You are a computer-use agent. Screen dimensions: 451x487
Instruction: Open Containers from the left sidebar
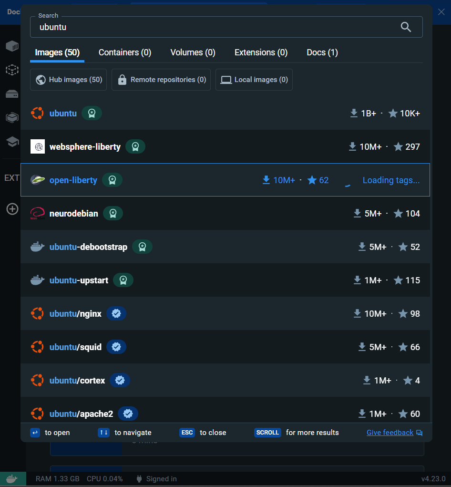point(12,46)
